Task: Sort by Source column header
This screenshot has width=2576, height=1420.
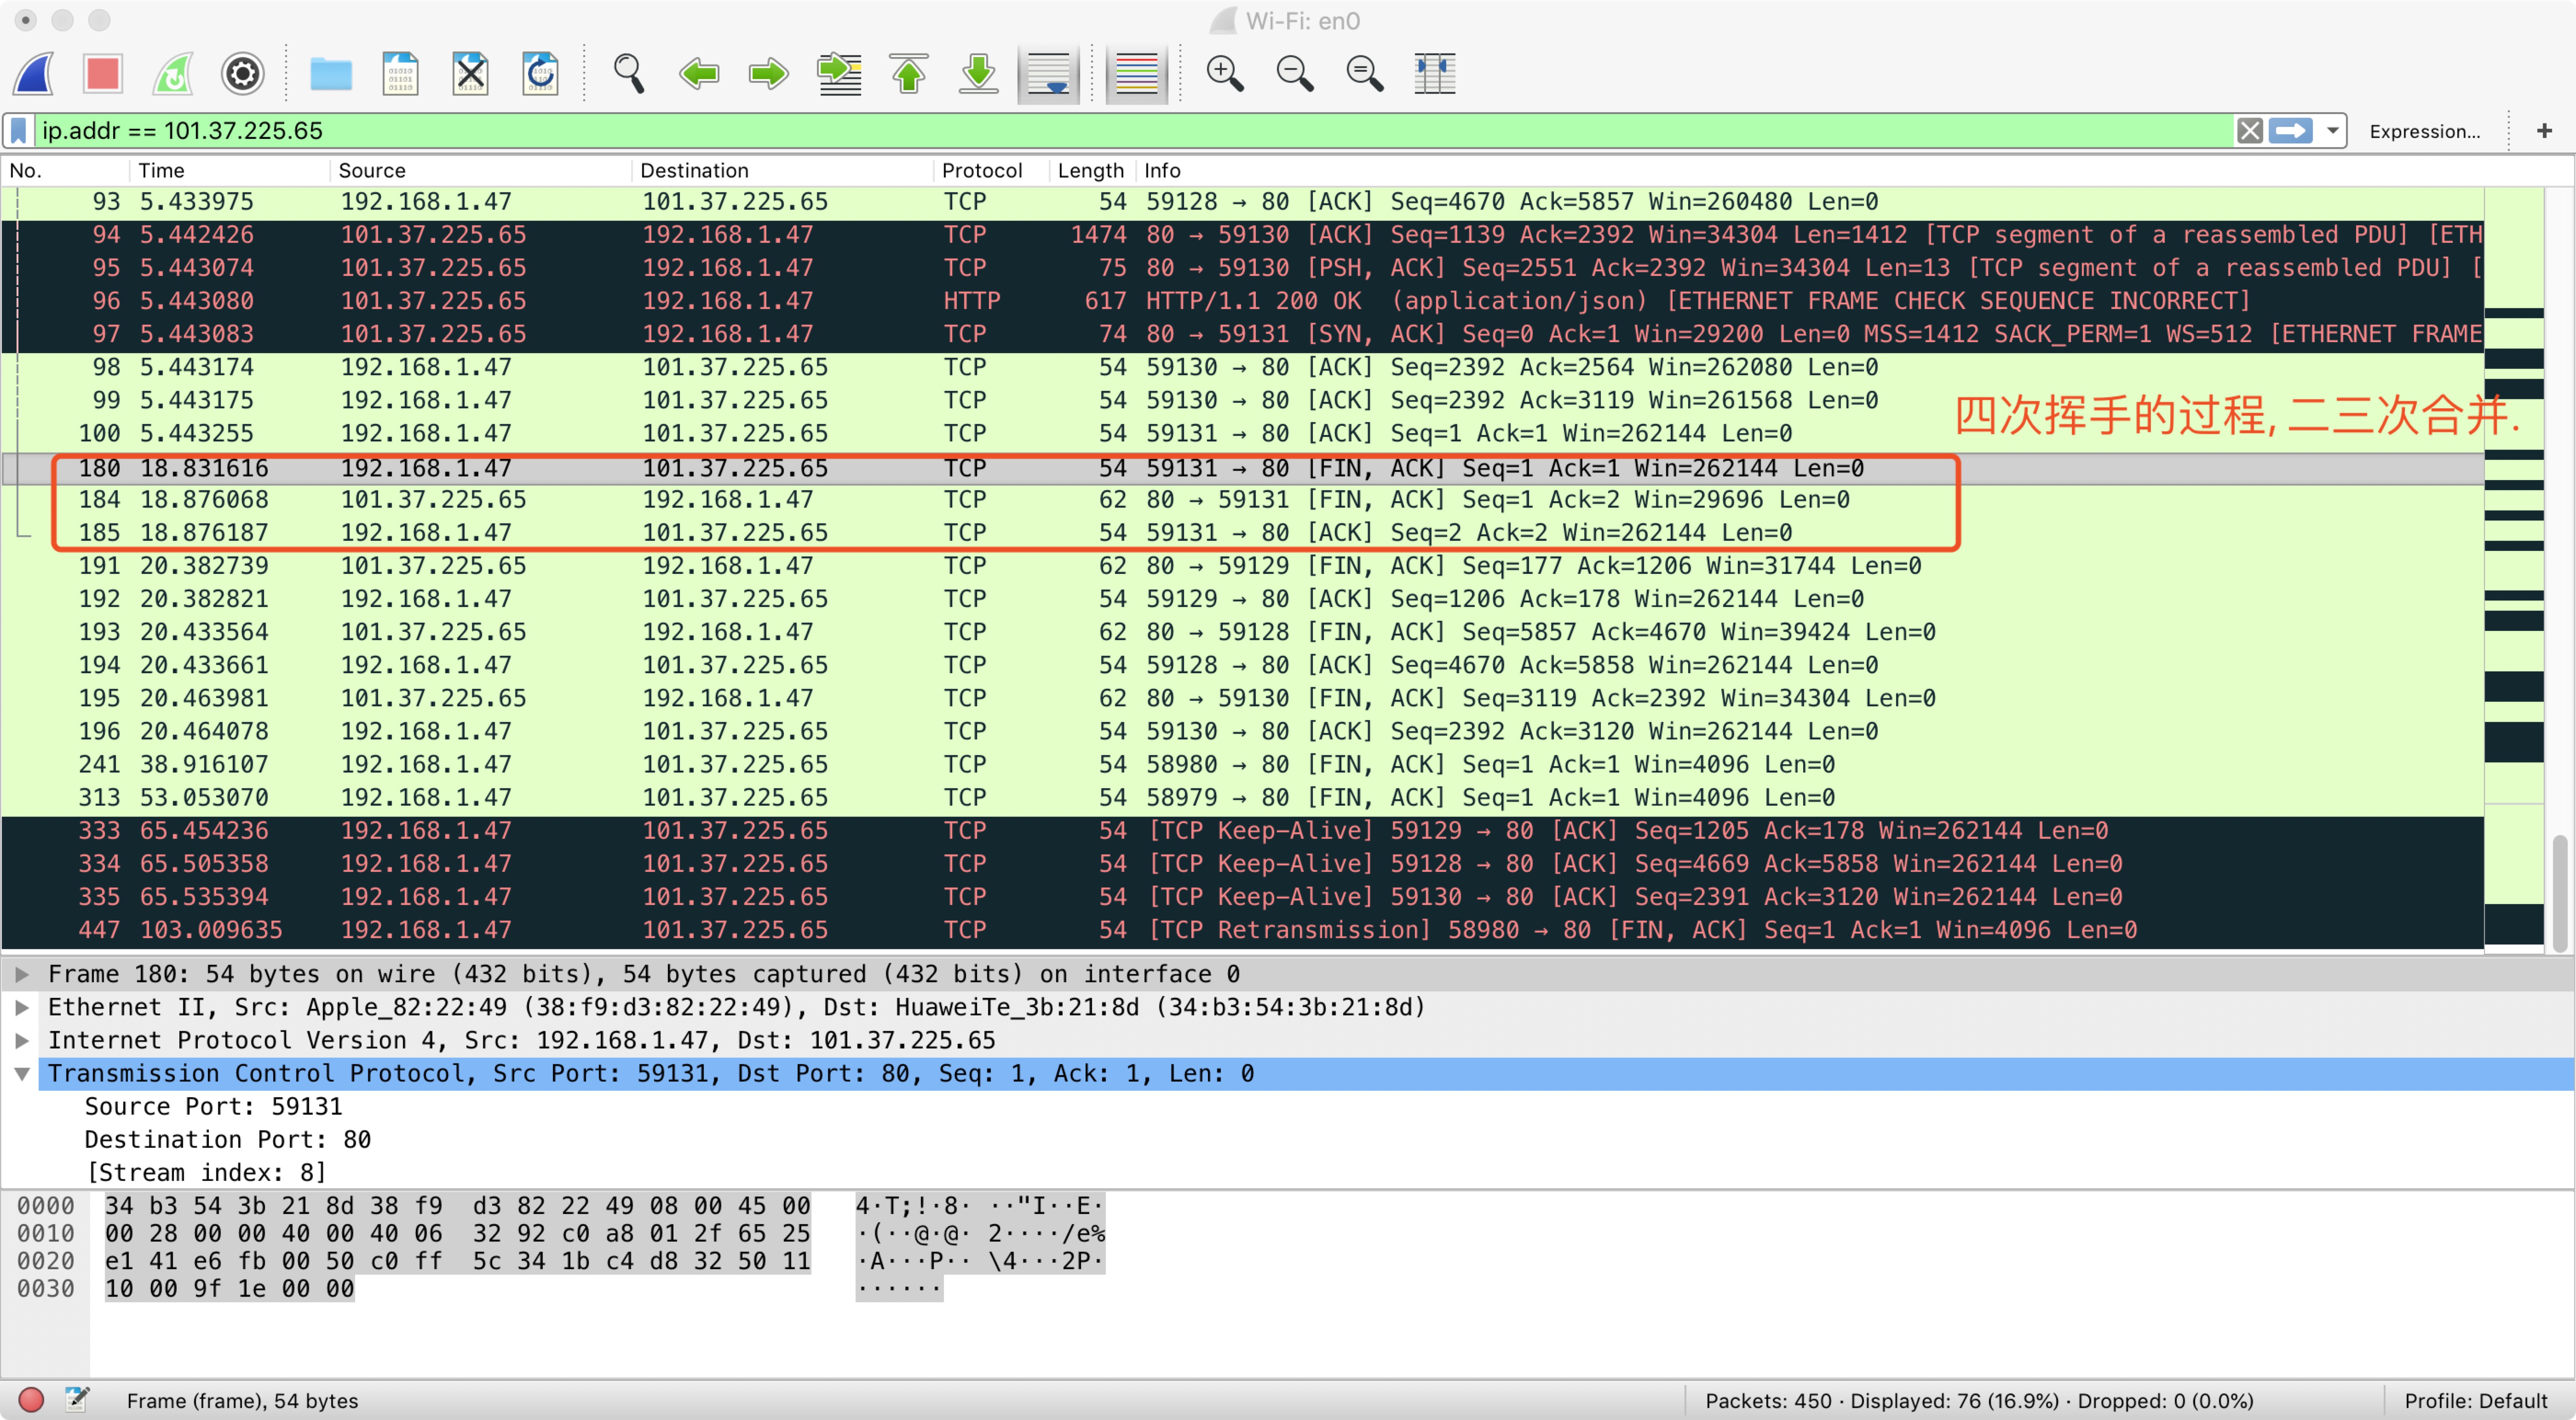Action: (481, 170)
